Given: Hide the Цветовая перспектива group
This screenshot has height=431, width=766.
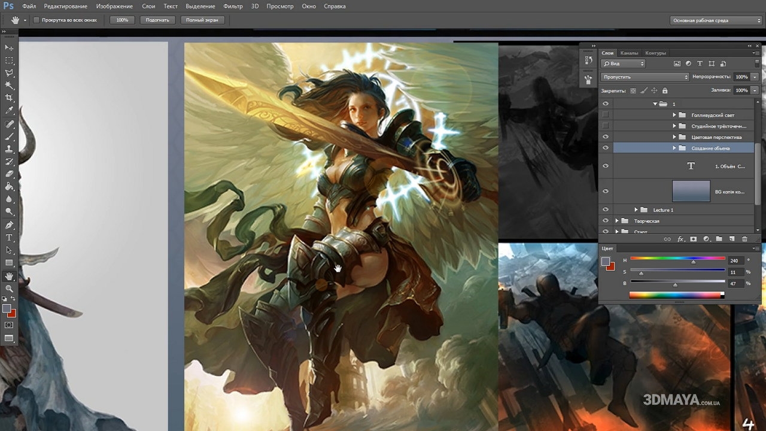Looking at the screenshot, I should click(x=606, y=137).
